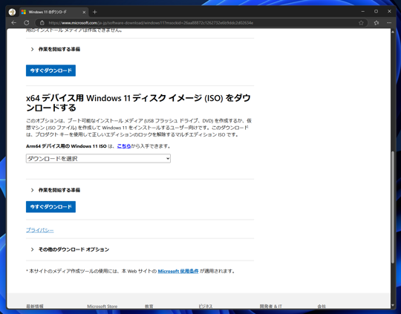Click the browser back arrow
Screen dimensions: 401x314
(x=14, y=23)
